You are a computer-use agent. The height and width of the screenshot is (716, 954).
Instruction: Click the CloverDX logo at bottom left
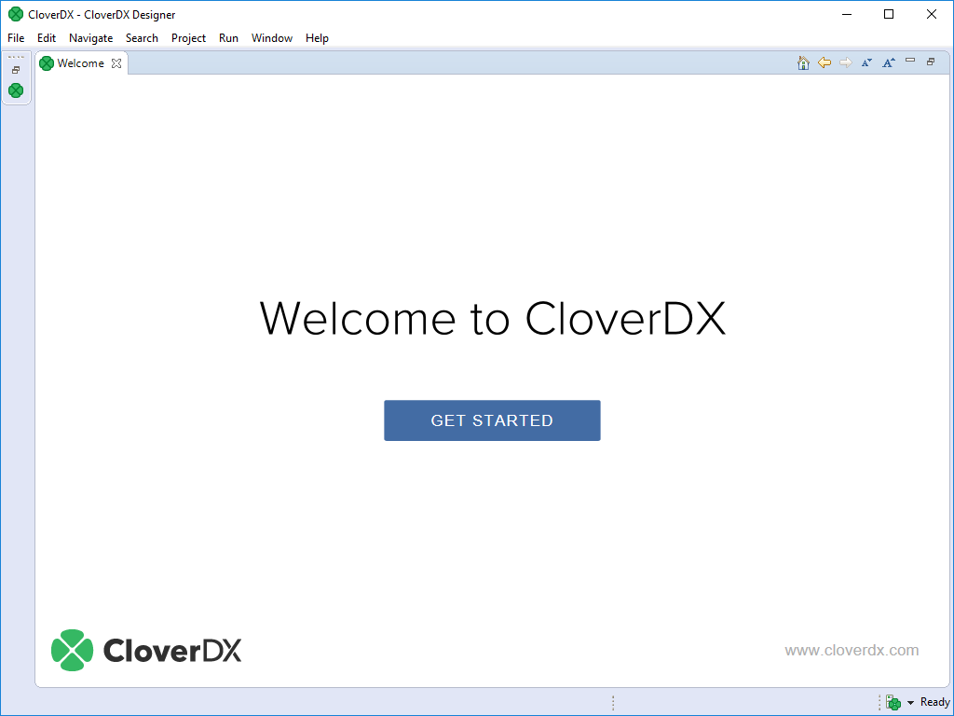click(146, 650)
